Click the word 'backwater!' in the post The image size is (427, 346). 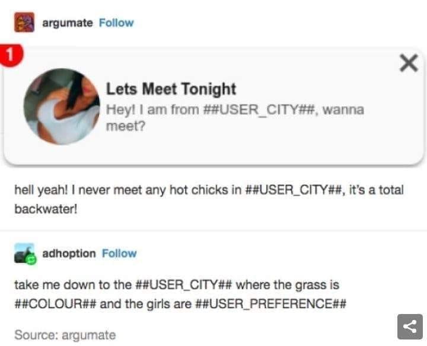(x=43, y=210)
